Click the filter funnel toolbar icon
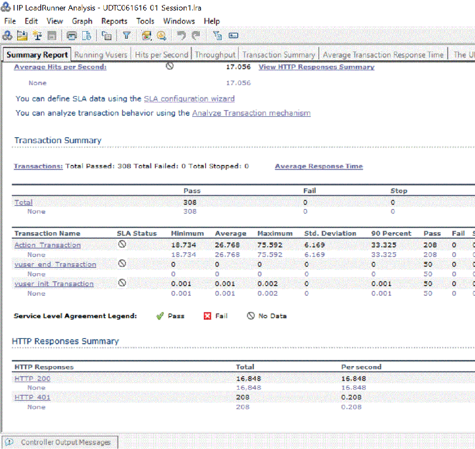Image resolution: width=475 pixels, height=449 pixels. (x=126, y=35)
